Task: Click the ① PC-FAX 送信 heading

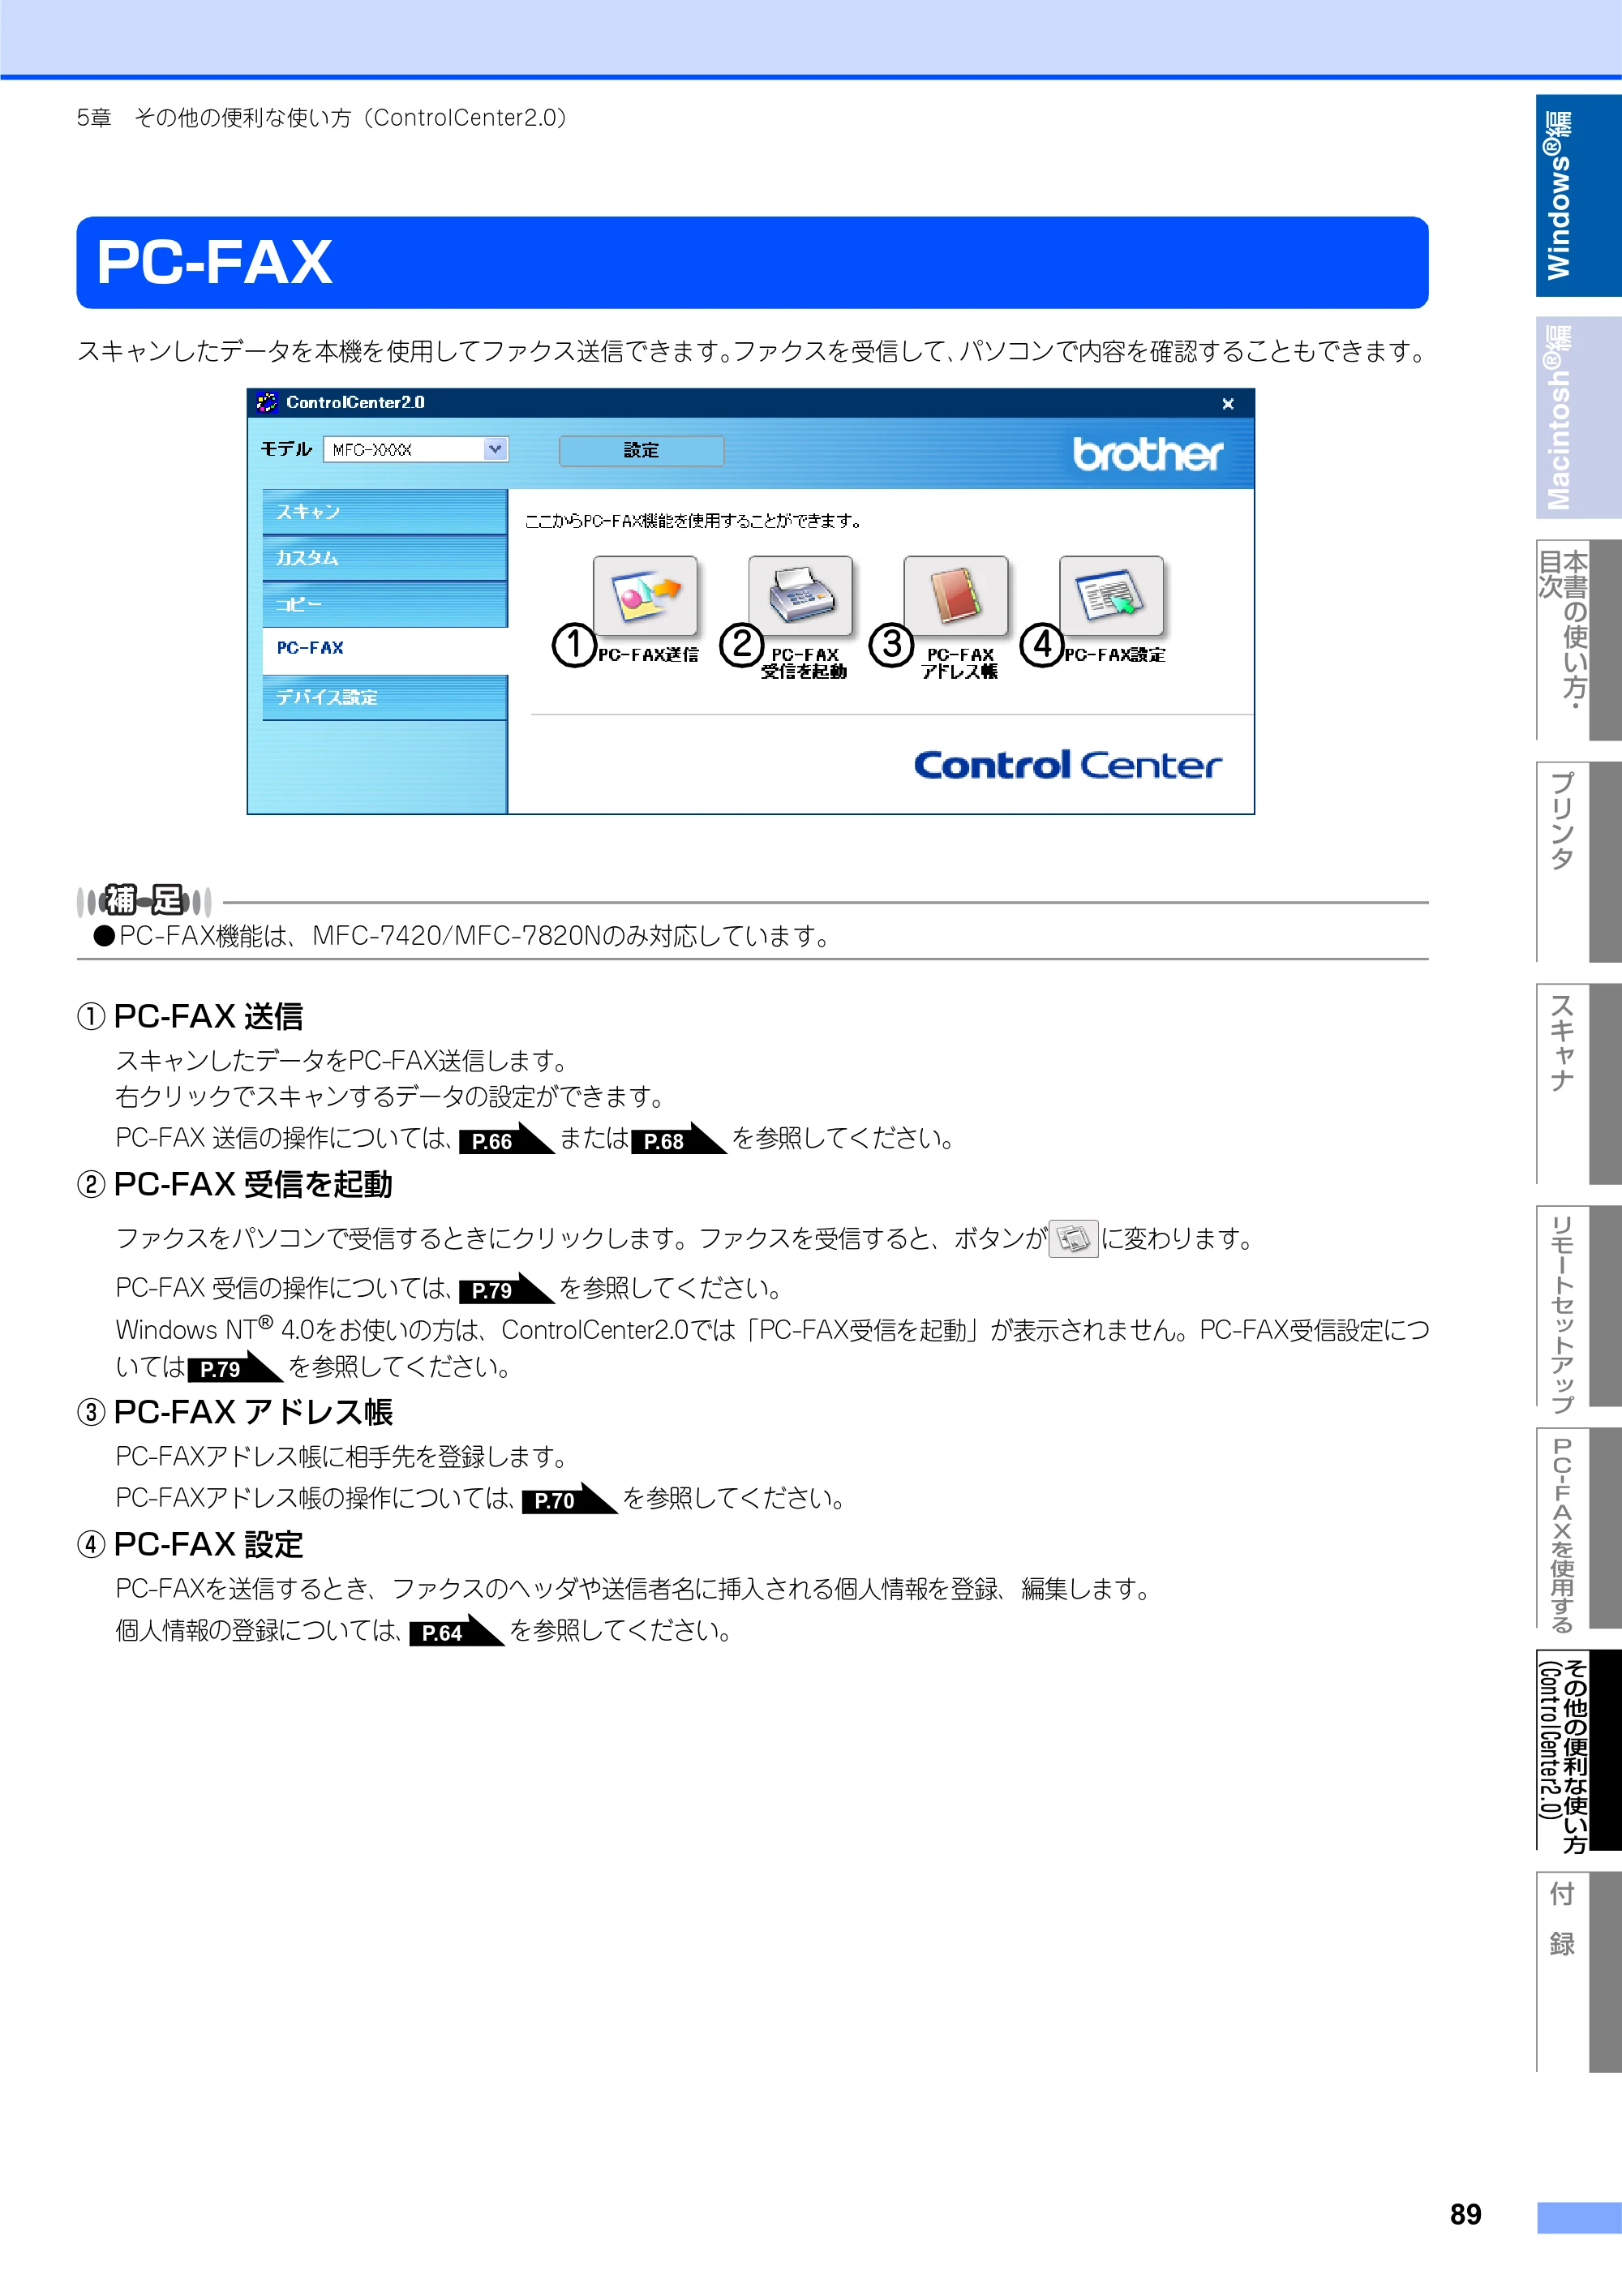Action: [x=190, y=1017]
